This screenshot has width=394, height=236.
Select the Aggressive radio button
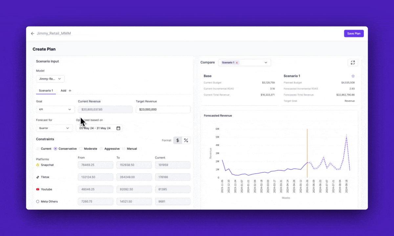[x=101, y=149]
